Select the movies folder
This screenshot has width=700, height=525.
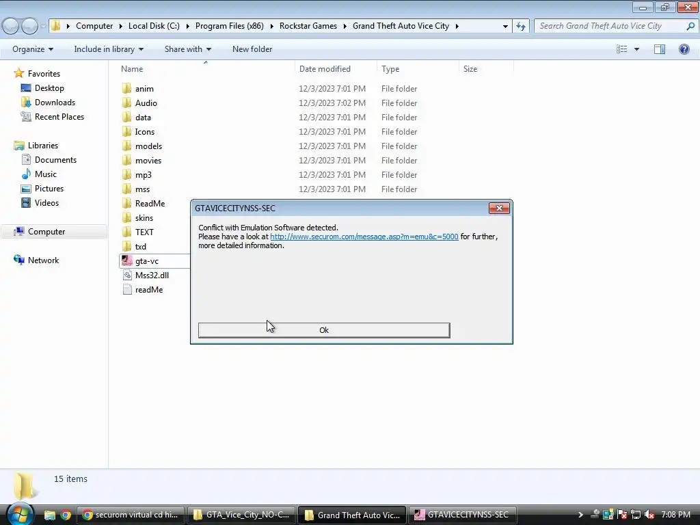(x=148, y=160)
